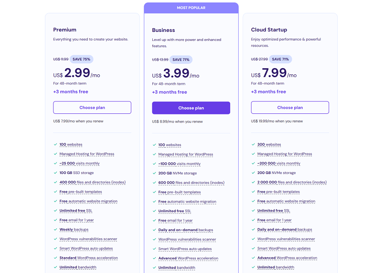Click Business '200 GB NVMe storage' text
The height and width of the screenshot is (273, 382).
(177, 173)
